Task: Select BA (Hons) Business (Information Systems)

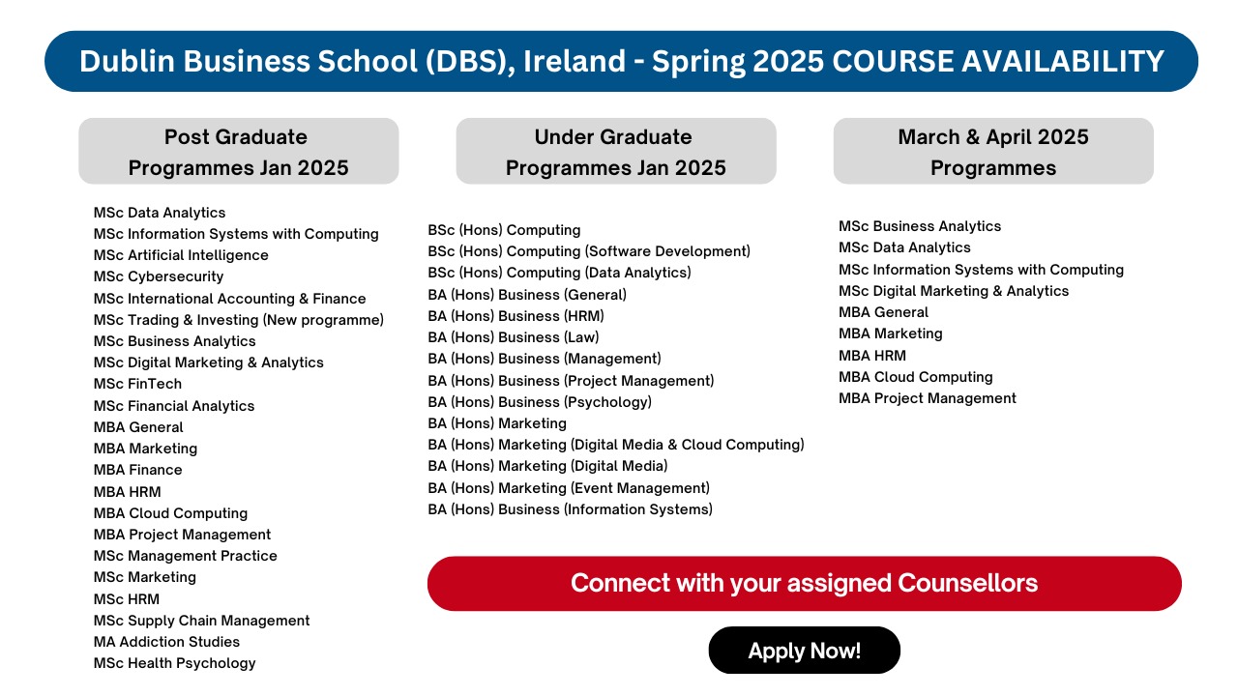Action: [x=571, y=509]
